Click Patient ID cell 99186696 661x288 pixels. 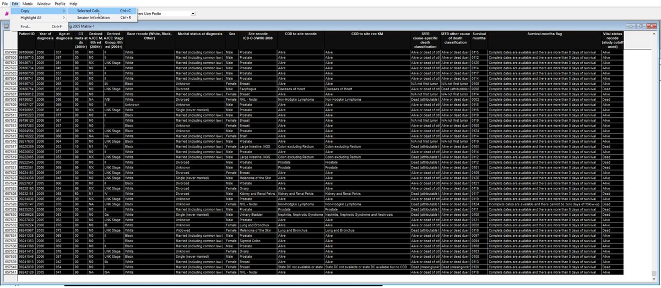(27, 52)
